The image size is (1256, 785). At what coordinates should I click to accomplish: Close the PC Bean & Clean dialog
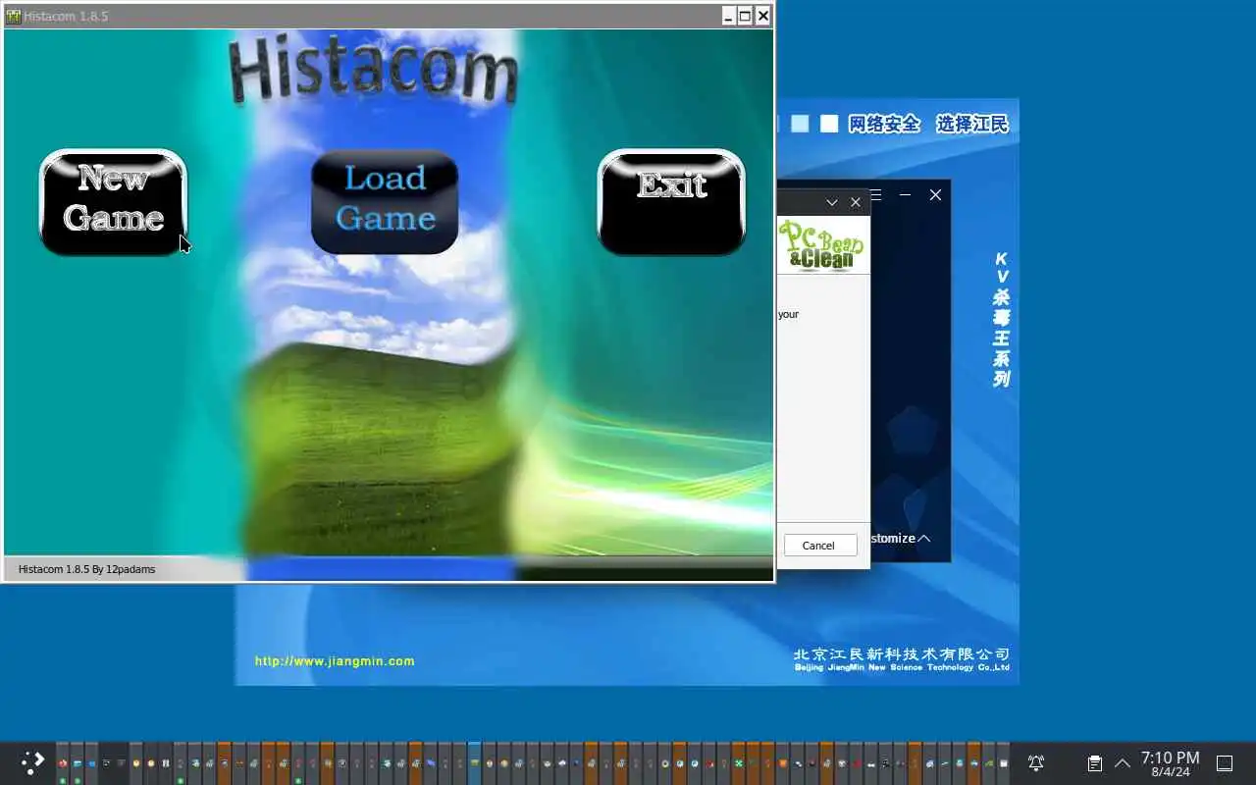[856, 202]
